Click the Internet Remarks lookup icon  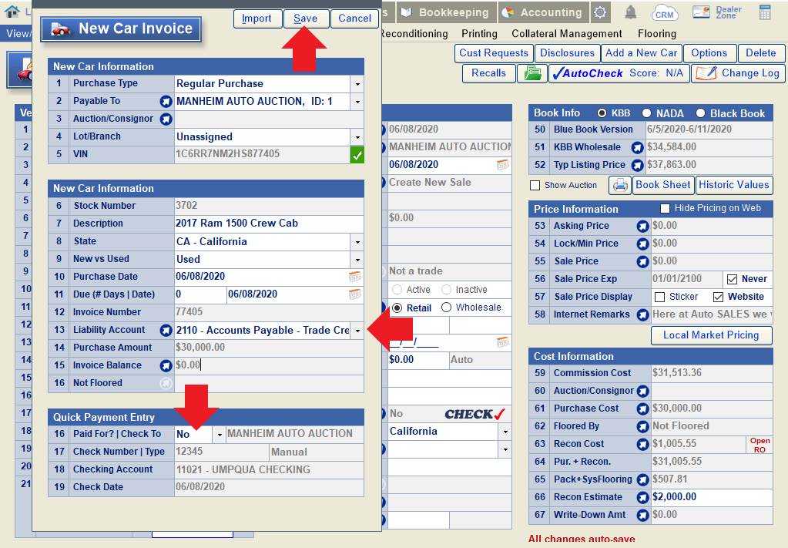click(x=642, y=314)
